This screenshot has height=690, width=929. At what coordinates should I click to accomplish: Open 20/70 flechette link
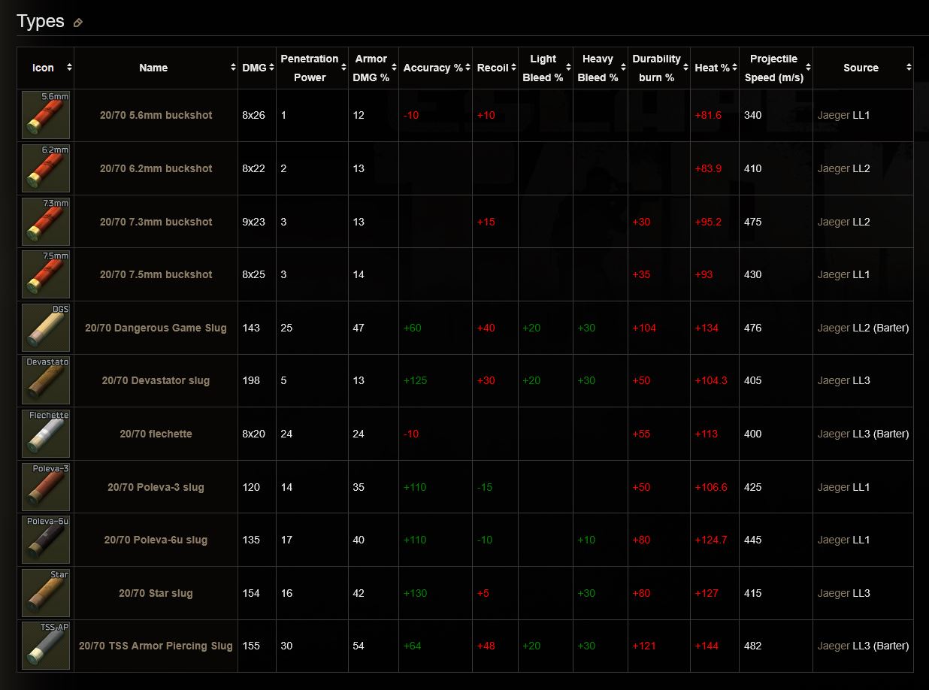pos(156,434)
